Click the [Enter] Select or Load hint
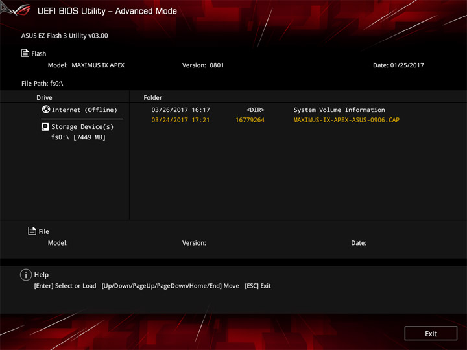Viewport: 467px width, 350px height. click(66, 286)
